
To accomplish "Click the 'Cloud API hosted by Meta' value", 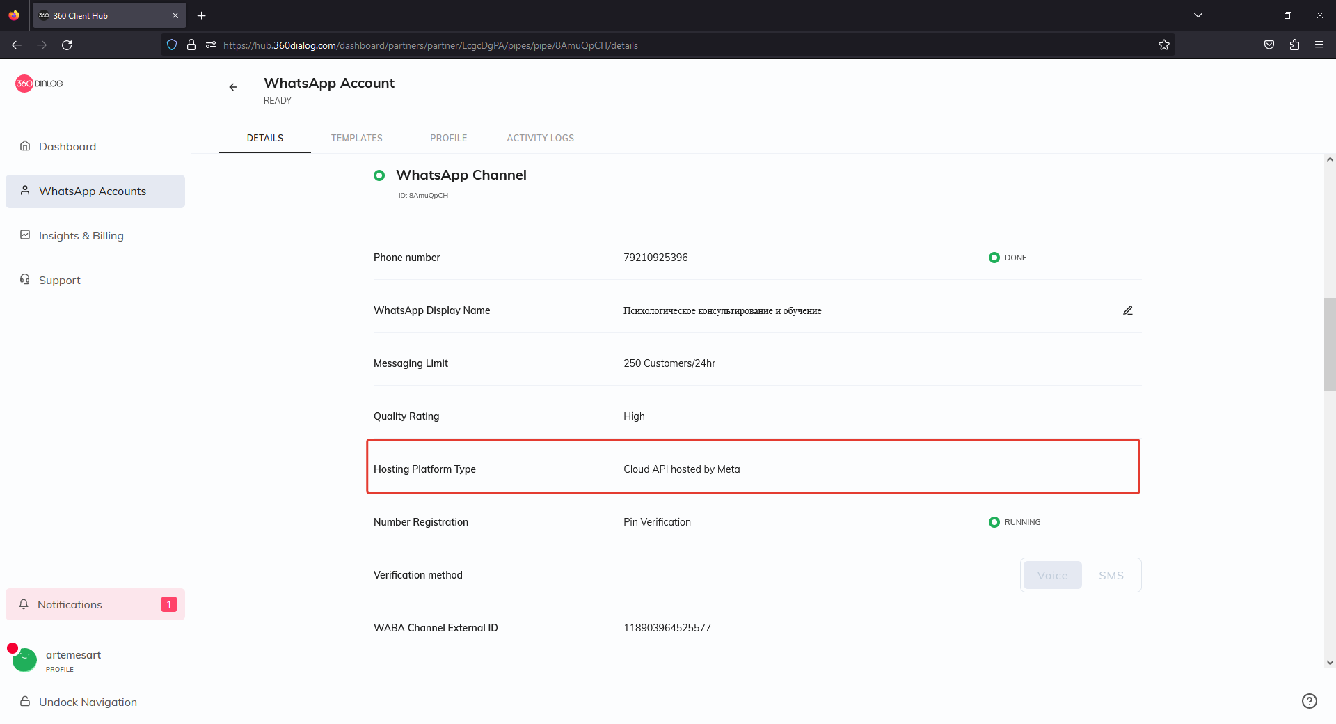I will coord(682,469).
